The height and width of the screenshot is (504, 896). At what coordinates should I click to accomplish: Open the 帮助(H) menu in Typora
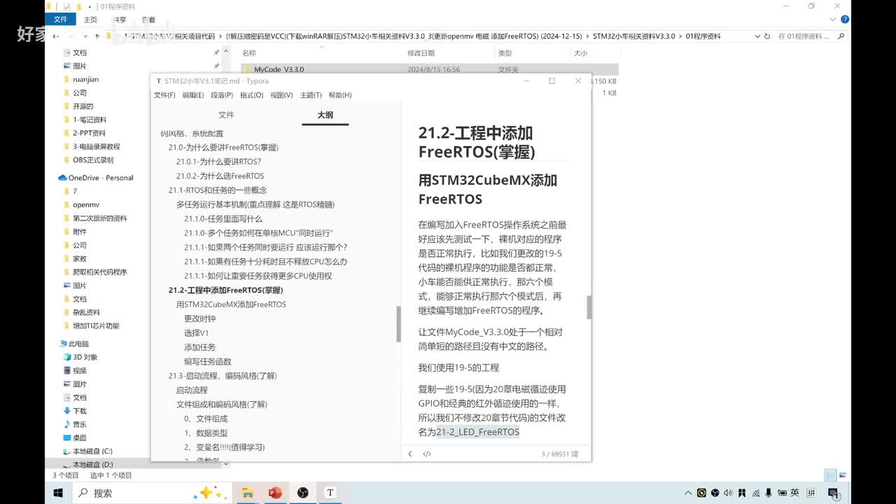340,95
